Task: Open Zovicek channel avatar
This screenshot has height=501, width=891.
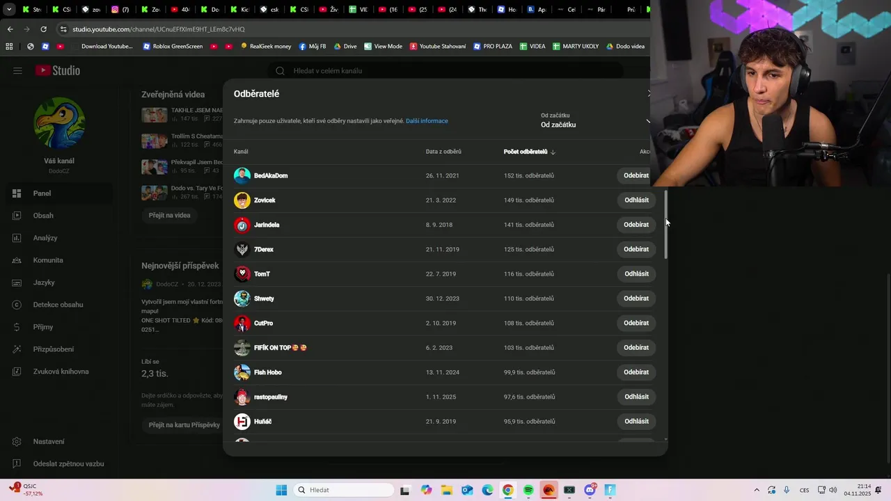Action: 242,200
